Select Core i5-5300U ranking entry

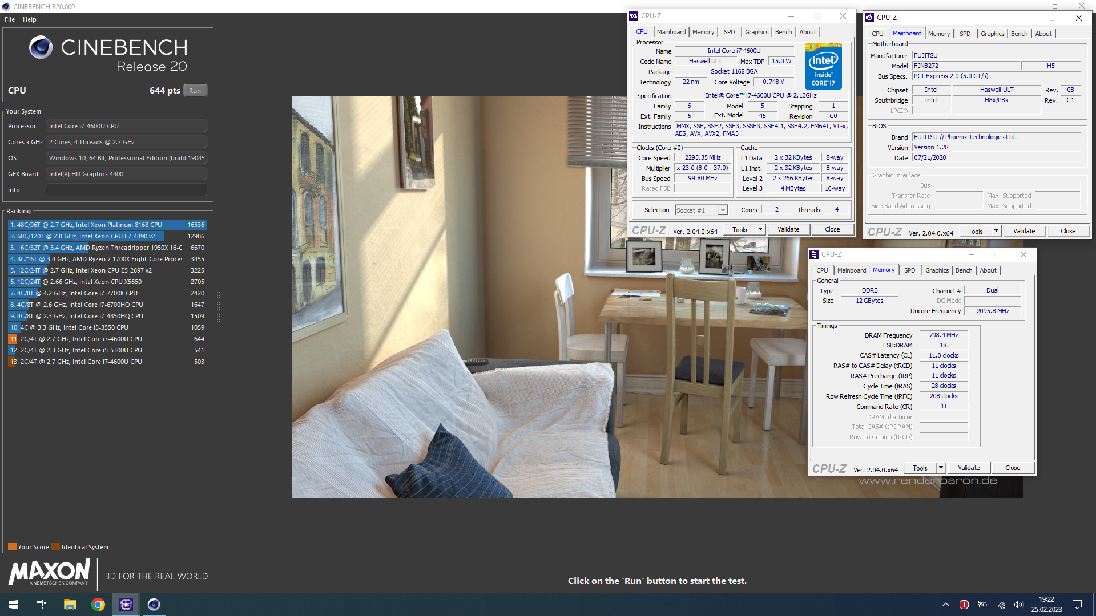[107, 350]
